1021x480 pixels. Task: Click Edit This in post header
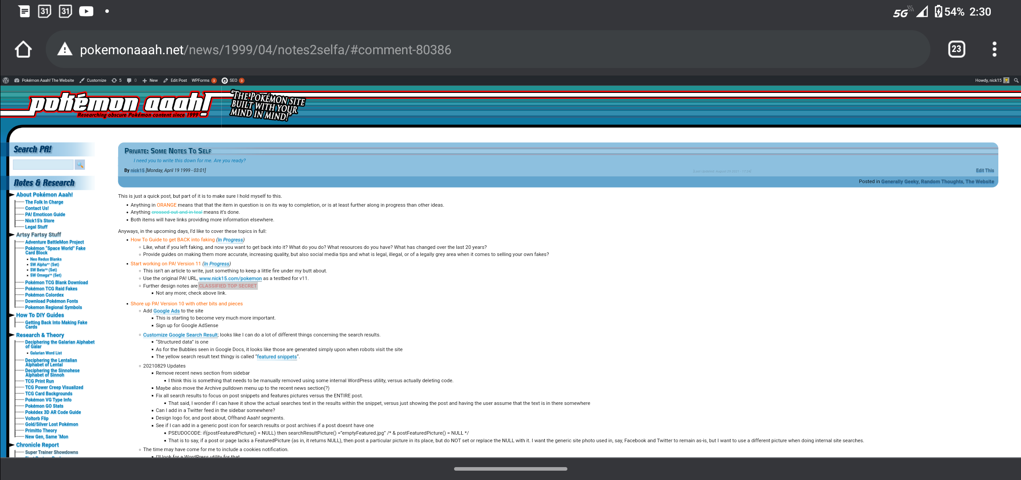(x=985, y=171)
